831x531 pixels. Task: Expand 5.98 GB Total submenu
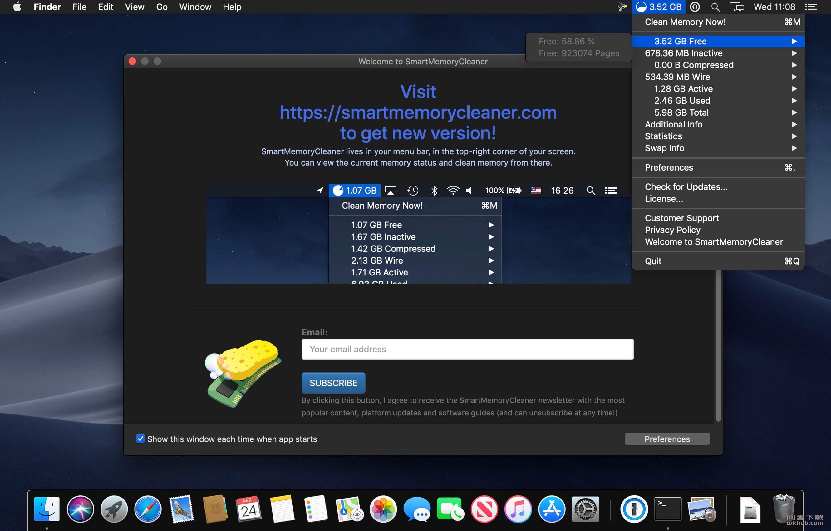point(718,112)
